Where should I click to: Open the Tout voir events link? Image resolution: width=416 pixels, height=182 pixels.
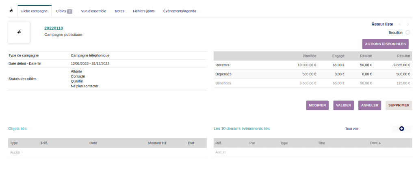pos(352,129)
